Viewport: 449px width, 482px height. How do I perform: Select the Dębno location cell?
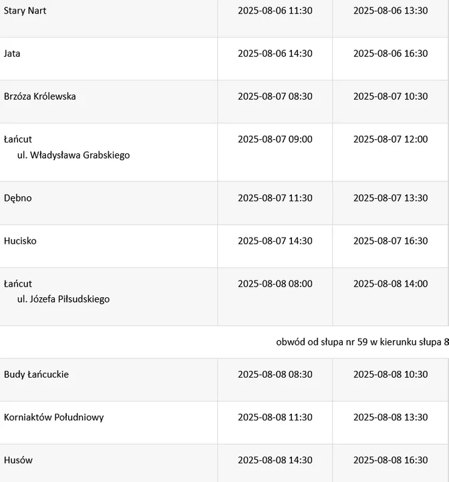[x=109, y=204]
